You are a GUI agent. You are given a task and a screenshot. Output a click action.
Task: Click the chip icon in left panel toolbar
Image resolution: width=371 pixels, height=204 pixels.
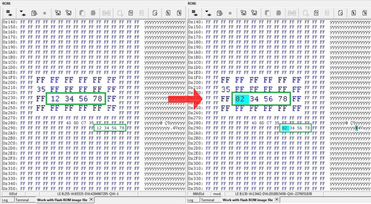[x=9, y=13]
